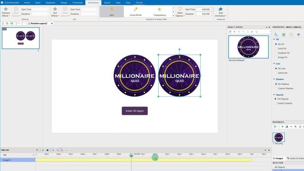This screenshot has width=304, height=171.
Task: Collapse the Fill section
Action: [274, 39]
